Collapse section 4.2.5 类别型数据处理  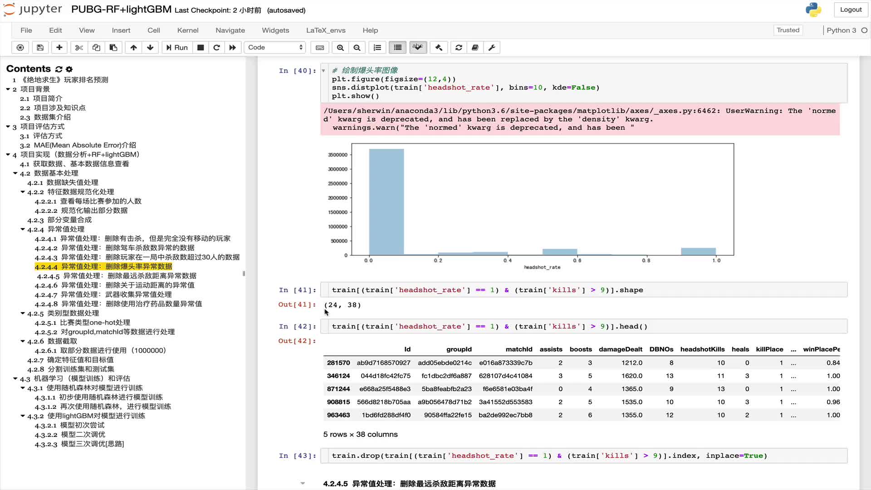pyautogui.click(x=23, y=313)
